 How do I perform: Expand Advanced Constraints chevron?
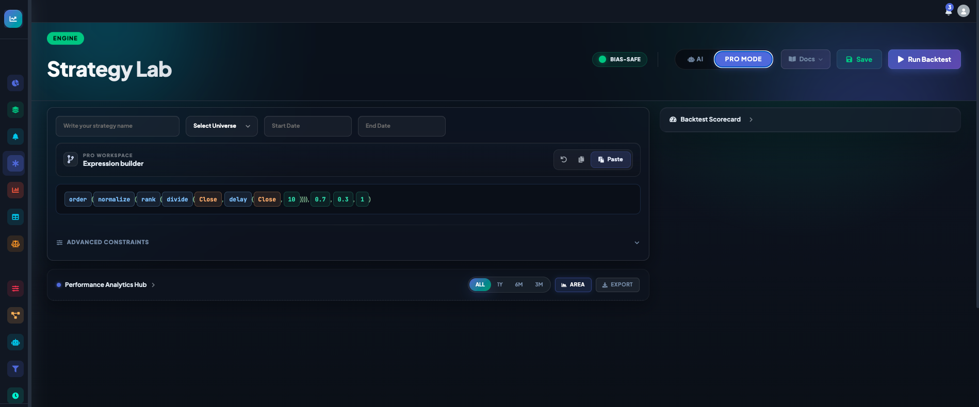tap(637, 243)
